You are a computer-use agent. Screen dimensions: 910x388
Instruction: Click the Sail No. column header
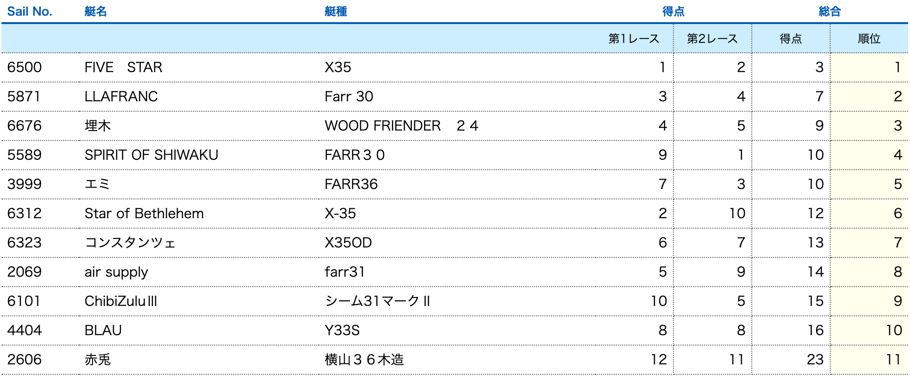point(29,11)
